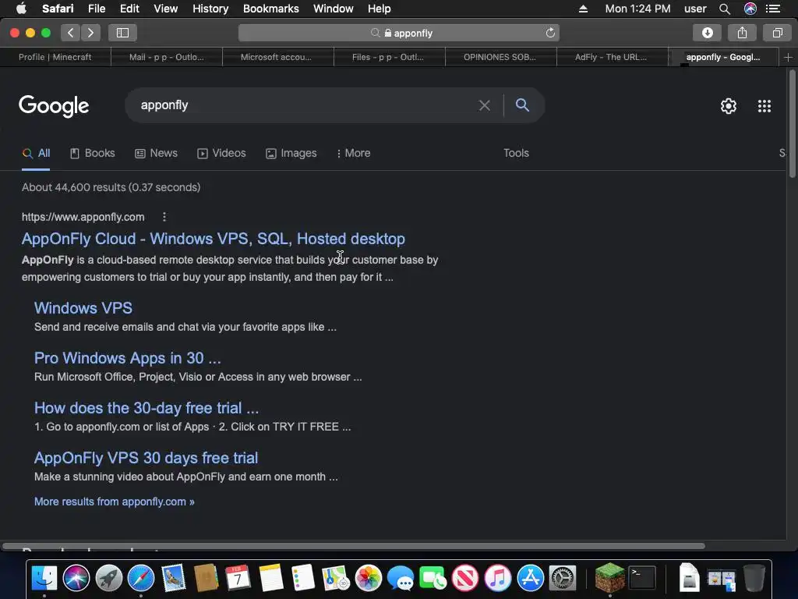
Task: Open the Bookmarks menu
Action: [270, 9]
